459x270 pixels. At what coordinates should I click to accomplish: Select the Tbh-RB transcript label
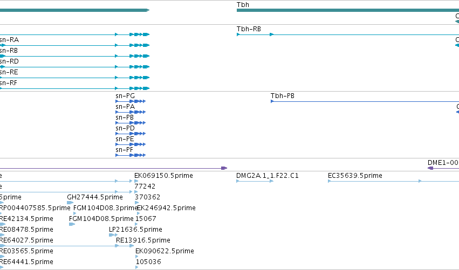coord(249,29)
